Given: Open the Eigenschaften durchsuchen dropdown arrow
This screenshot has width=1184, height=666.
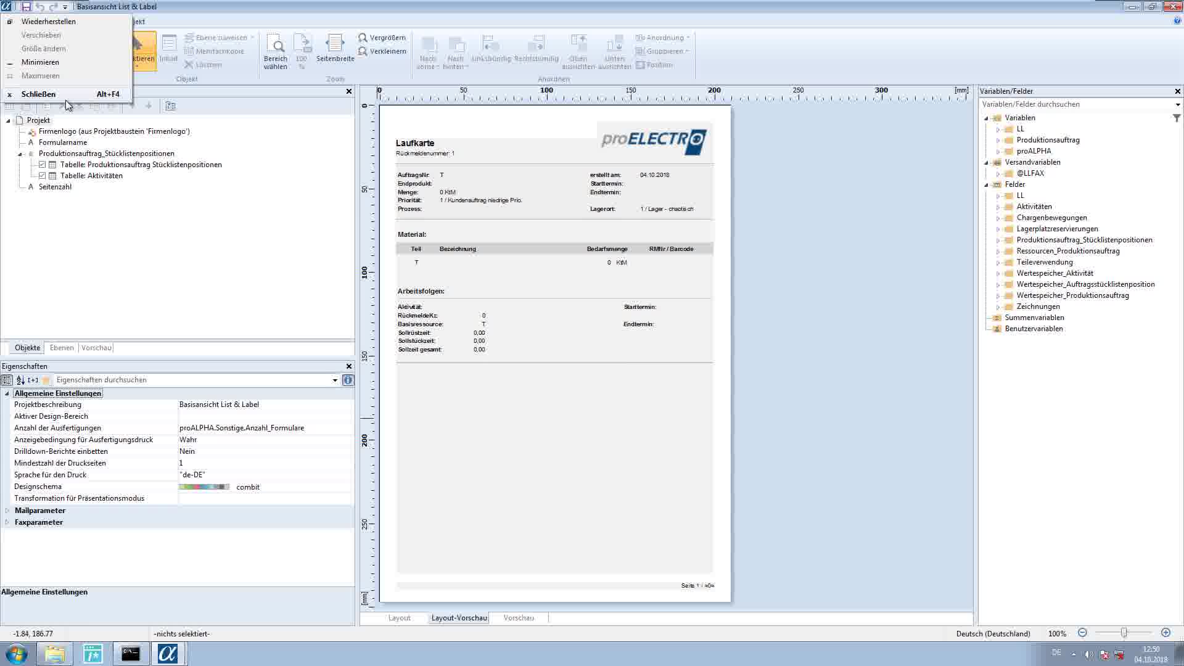Looking at the screenshot, I should (x=335, y=380).
